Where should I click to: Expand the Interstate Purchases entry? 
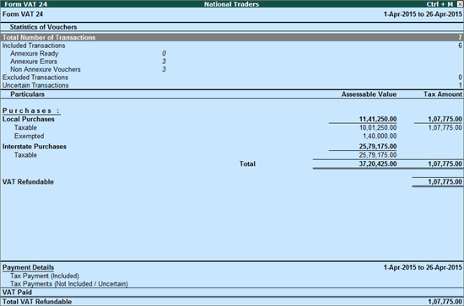[x=35, y=147]
